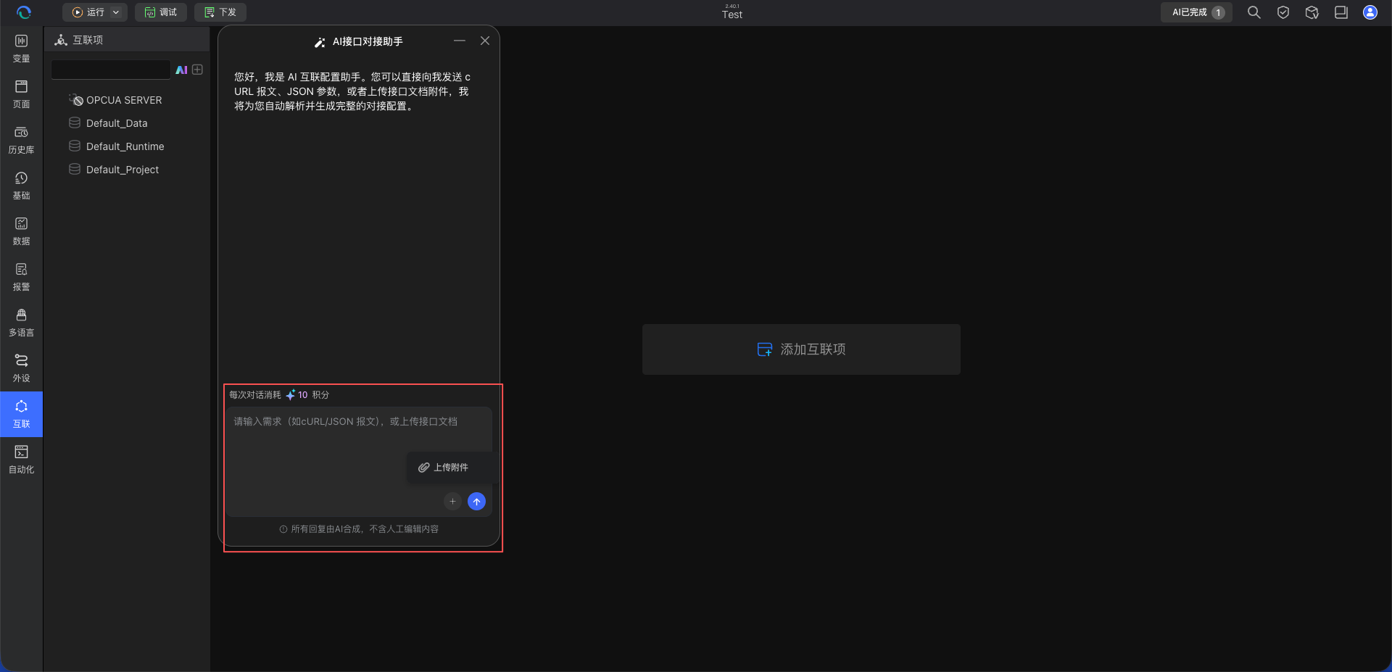Open the user account avatar
1392x672 pixels.
pos(1370,12)
